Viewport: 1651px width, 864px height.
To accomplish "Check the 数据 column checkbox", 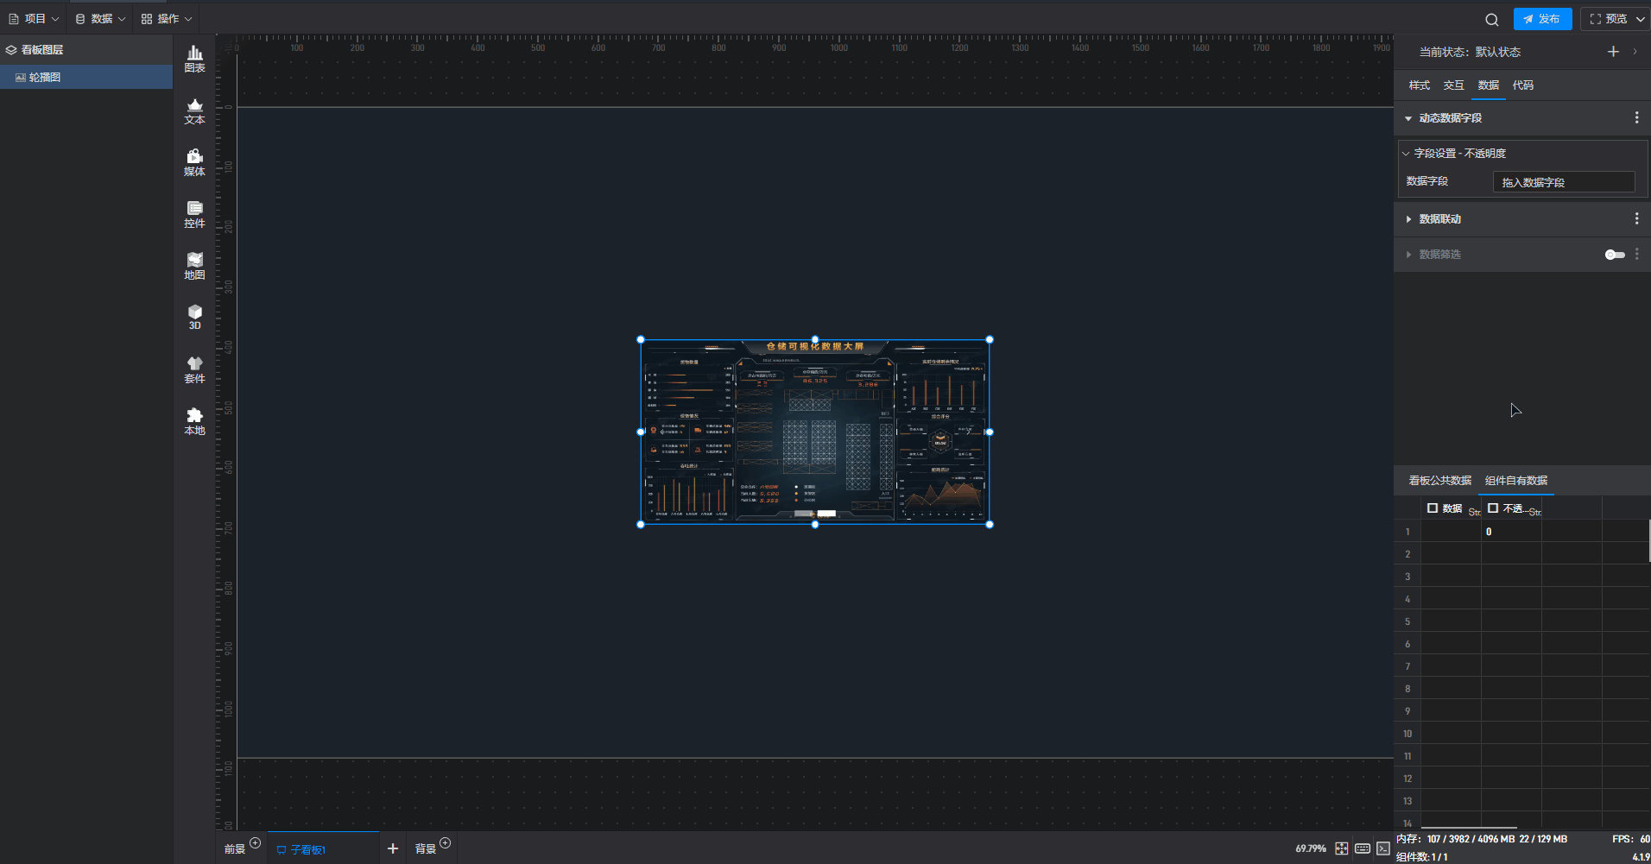I will [1433, 508].
